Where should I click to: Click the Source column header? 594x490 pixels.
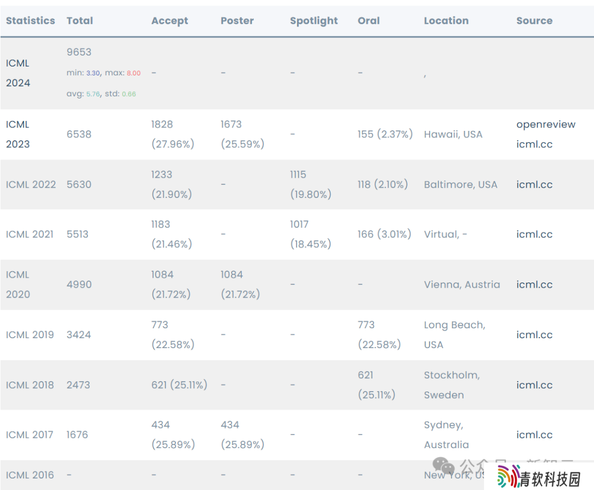[x=534, y=20]
